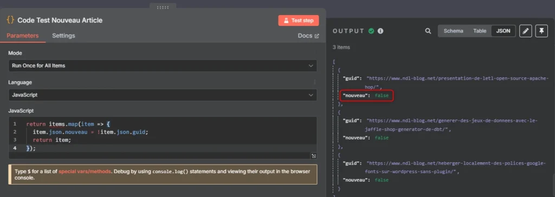Switch output view to Schema
Image resolution: width=555 pixels, height=197 pixels.
454,31
